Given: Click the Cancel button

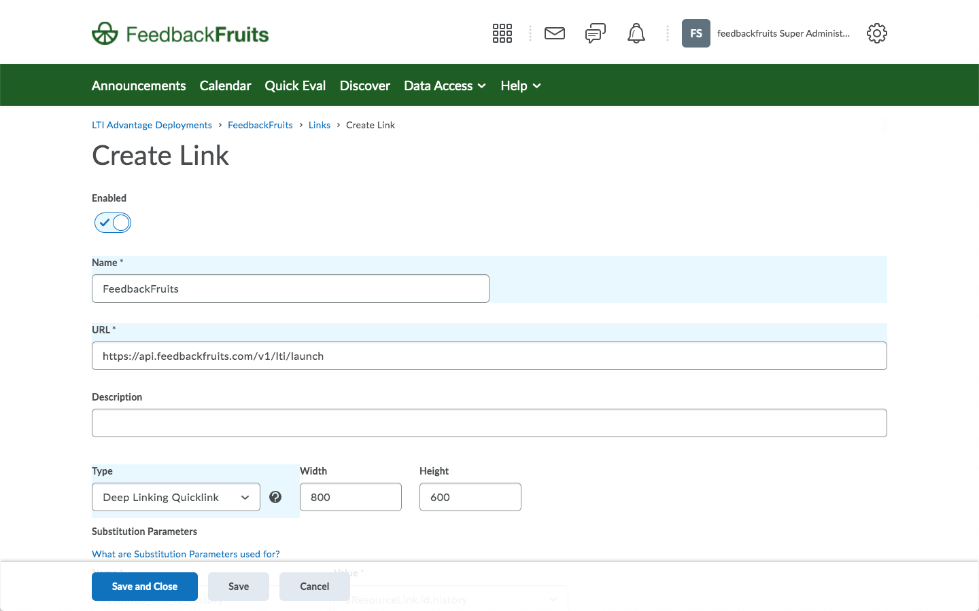Looking at the screenshot, I should [x=315, y=587].
